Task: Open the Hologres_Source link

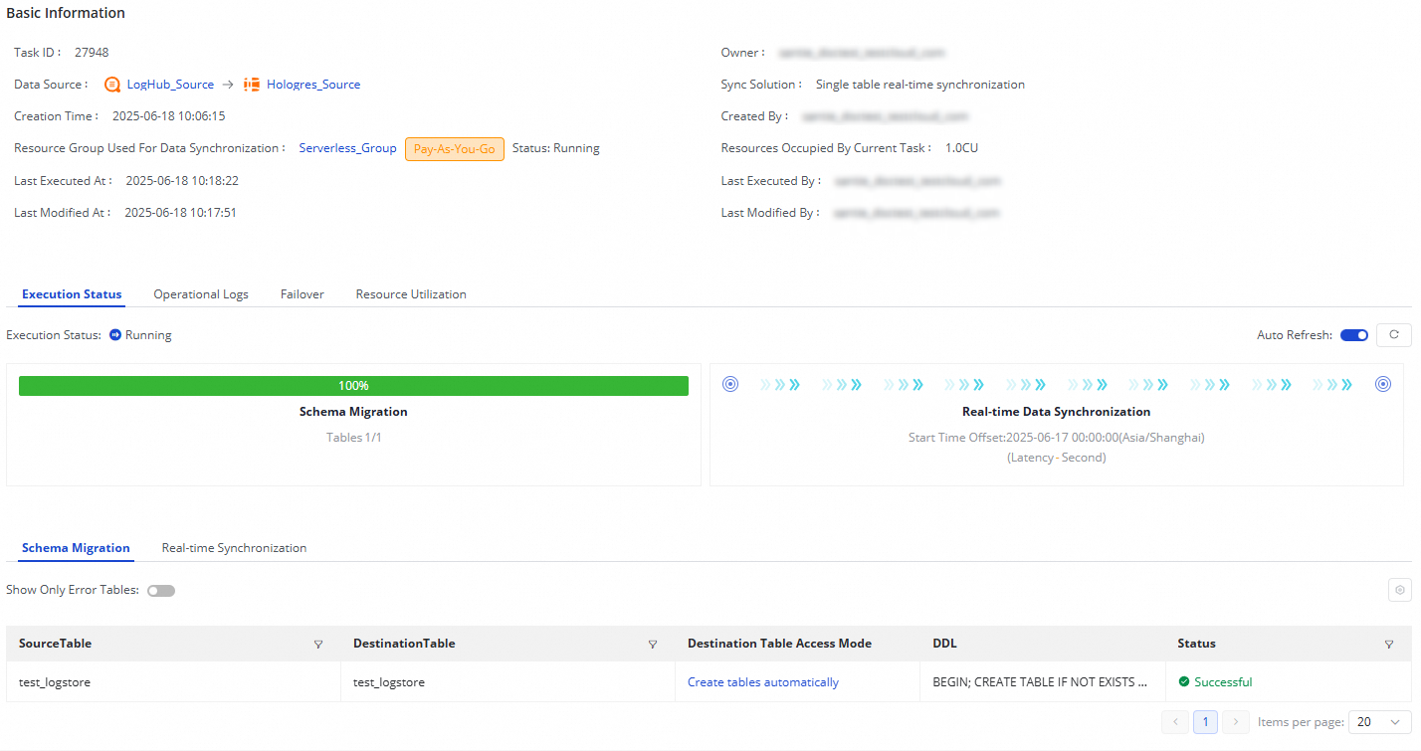Action: click(x=313, y=85)
